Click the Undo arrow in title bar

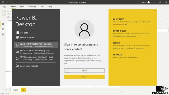coord(7,2)
